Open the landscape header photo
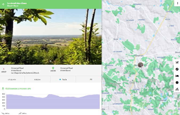 click(51, 37)
